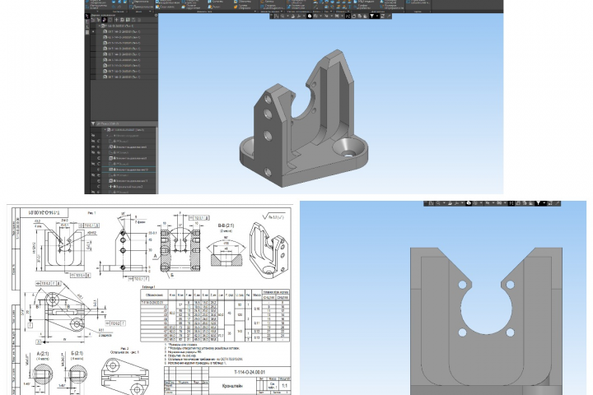The image size is (593, 395).
Task: Select the funnel filter icon above the front-view bracket
Action: pos(538,203)
